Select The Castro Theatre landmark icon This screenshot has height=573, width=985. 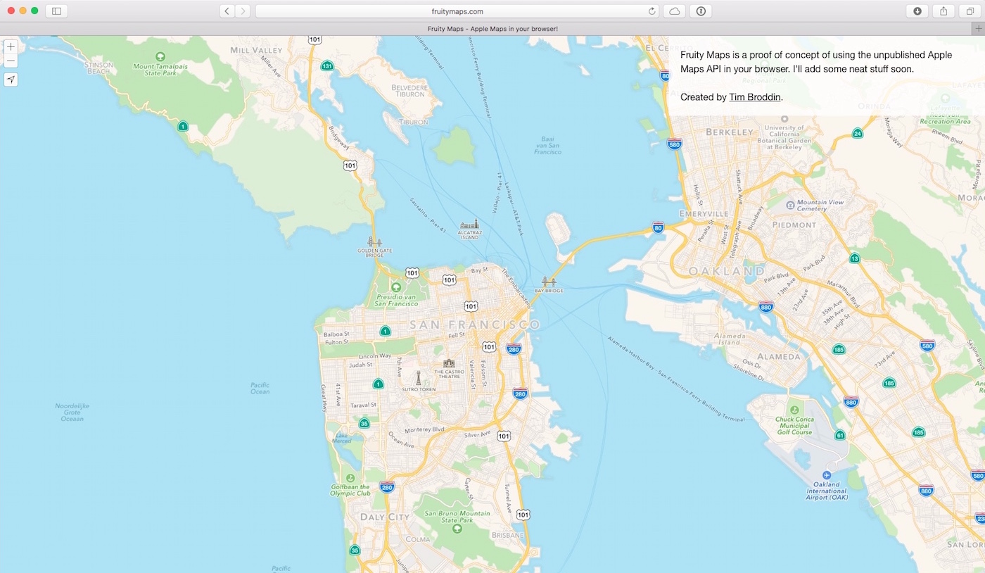click(448, 365)
